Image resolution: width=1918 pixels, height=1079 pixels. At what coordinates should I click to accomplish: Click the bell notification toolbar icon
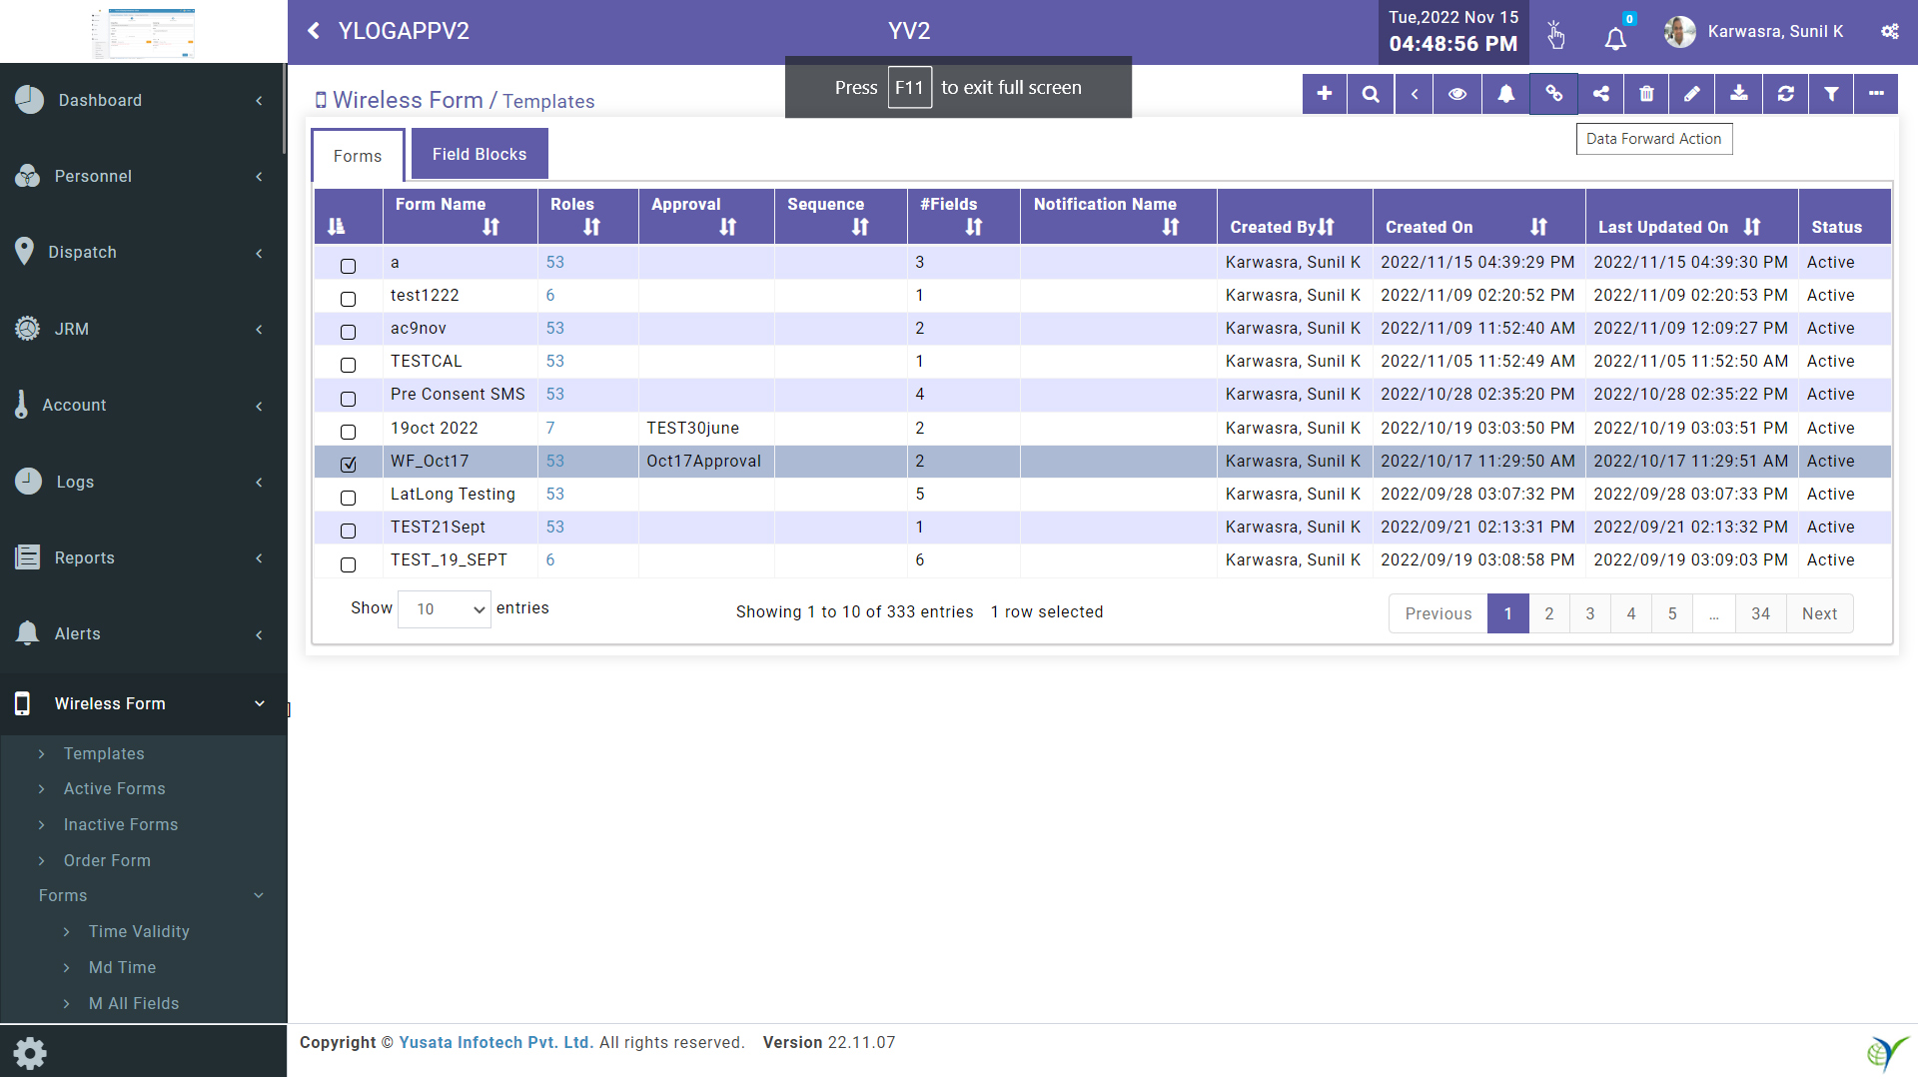click(1505, 94)
